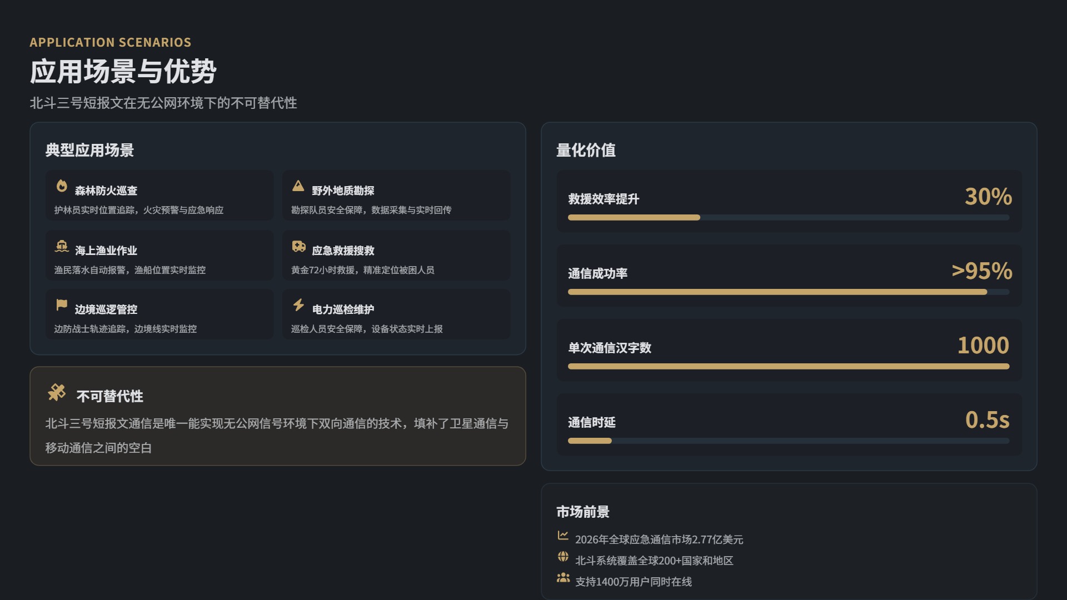Click the users icon beside 支持1400万用户
Image resolution: width=1067 pixels, height=600 pixels.
pyautogui.click(x=563, y=578)
